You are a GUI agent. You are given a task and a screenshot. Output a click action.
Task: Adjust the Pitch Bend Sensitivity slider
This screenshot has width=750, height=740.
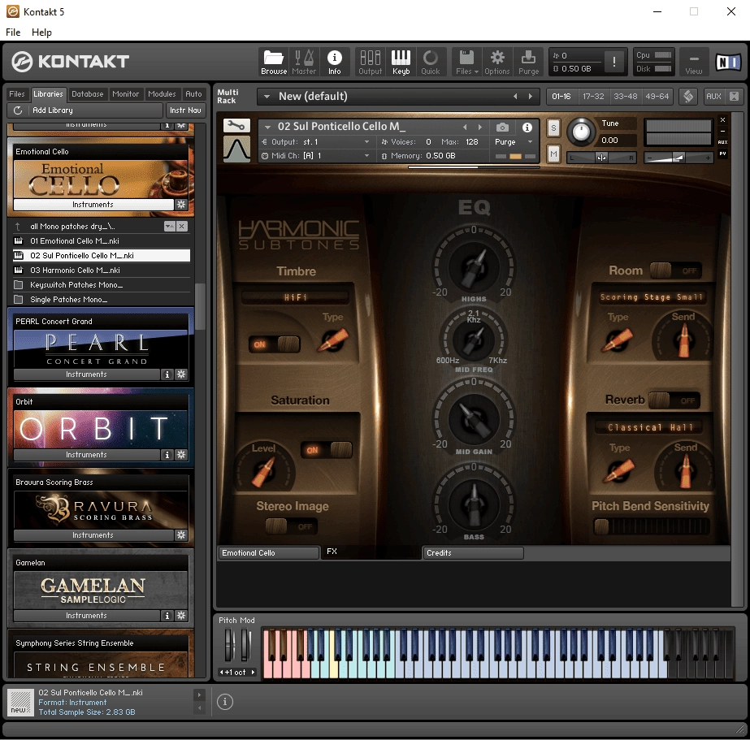pyautogui.click(x=652, y=527)
